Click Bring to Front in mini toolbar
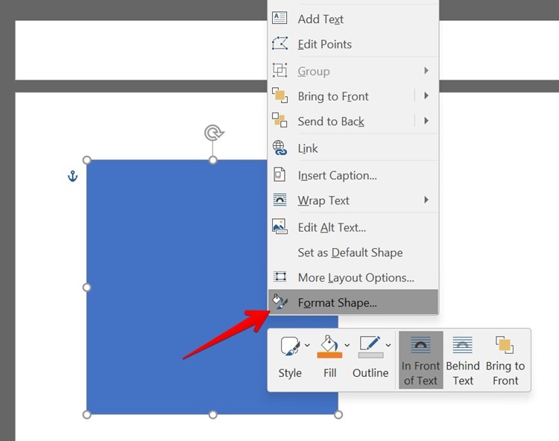 coord(505,360)
